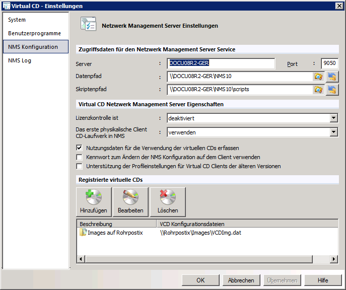
Task: Select NMS Konfiguration in sidebar
Action: tap(36, 47)
